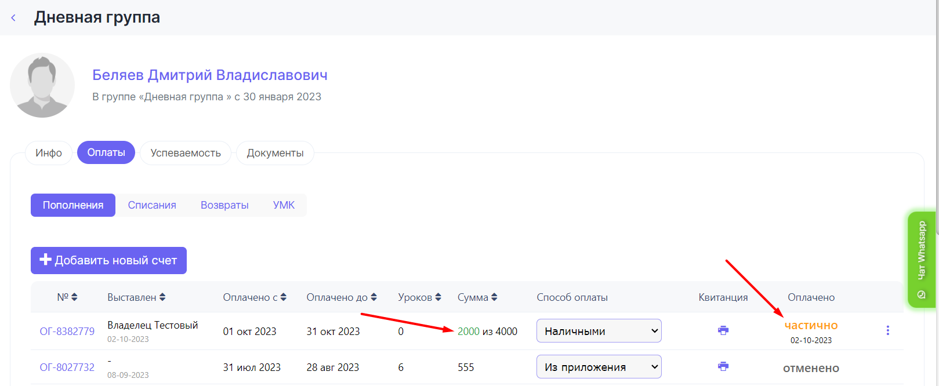Click the 01 окт 2023 date cell

[249, 332]
